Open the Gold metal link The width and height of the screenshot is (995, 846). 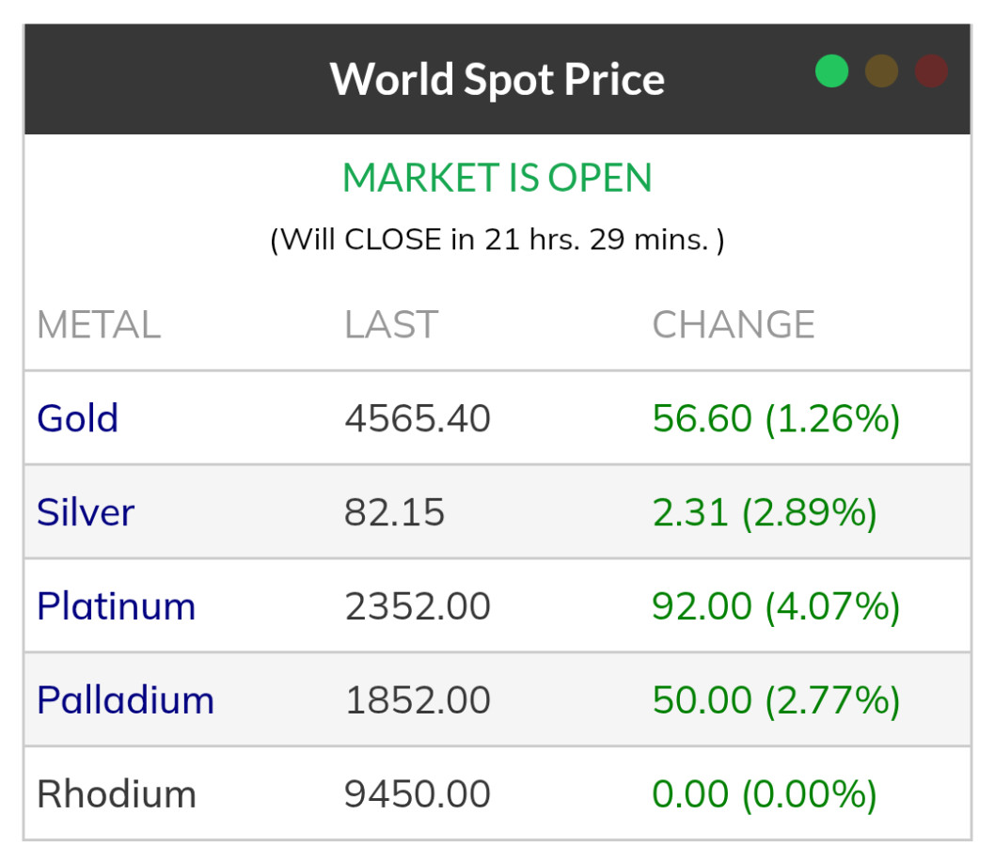coord(78,418)
